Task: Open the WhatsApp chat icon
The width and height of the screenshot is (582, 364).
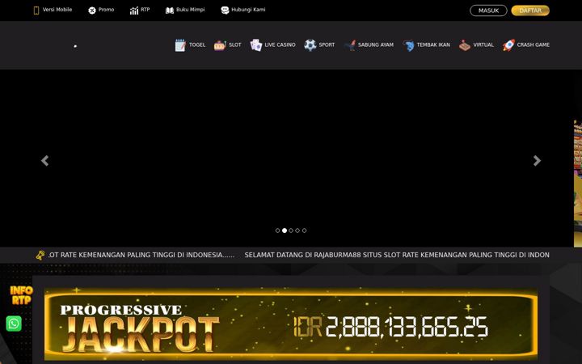Action: tap(14, 324)
